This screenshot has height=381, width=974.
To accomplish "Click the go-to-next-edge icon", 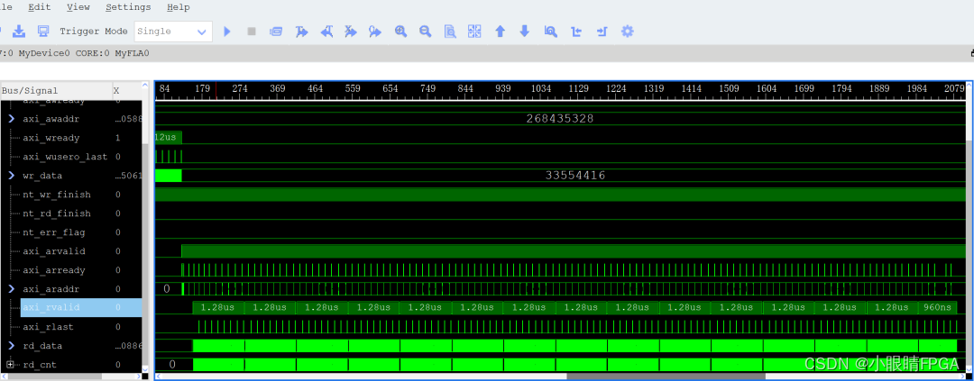I will (x=602, y=31).
